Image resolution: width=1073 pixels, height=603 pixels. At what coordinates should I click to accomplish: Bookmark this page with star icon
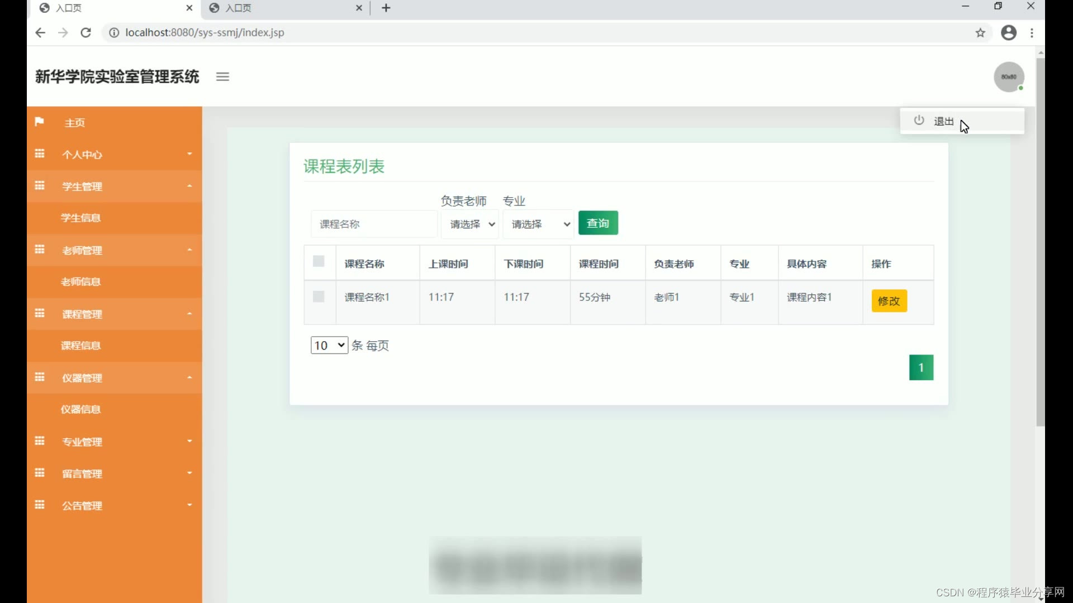(x=980, y=33)
